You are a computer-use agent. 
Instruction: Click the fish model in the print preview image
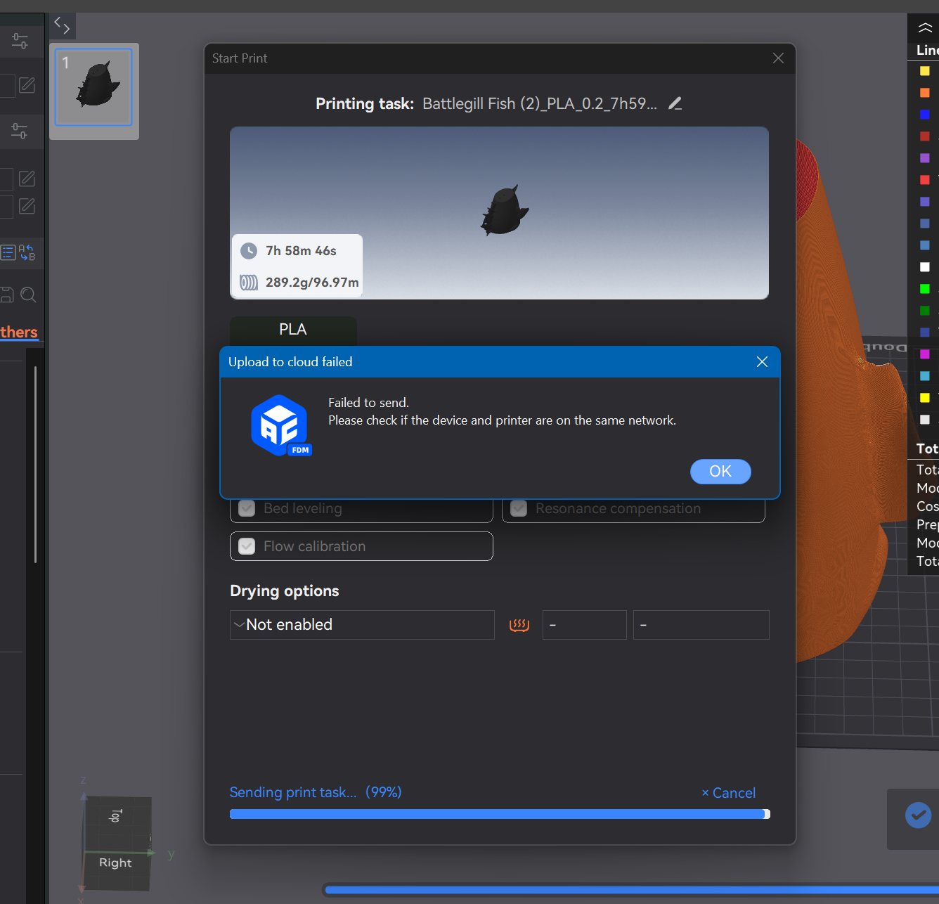click(504, 210)
